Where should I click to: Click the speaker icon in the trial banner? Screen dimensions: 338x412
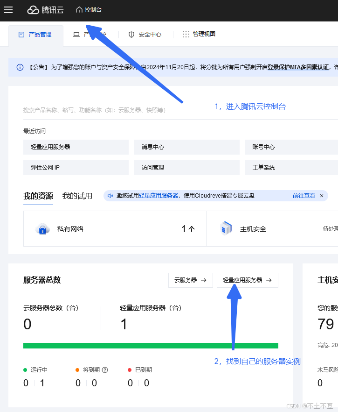110,196
